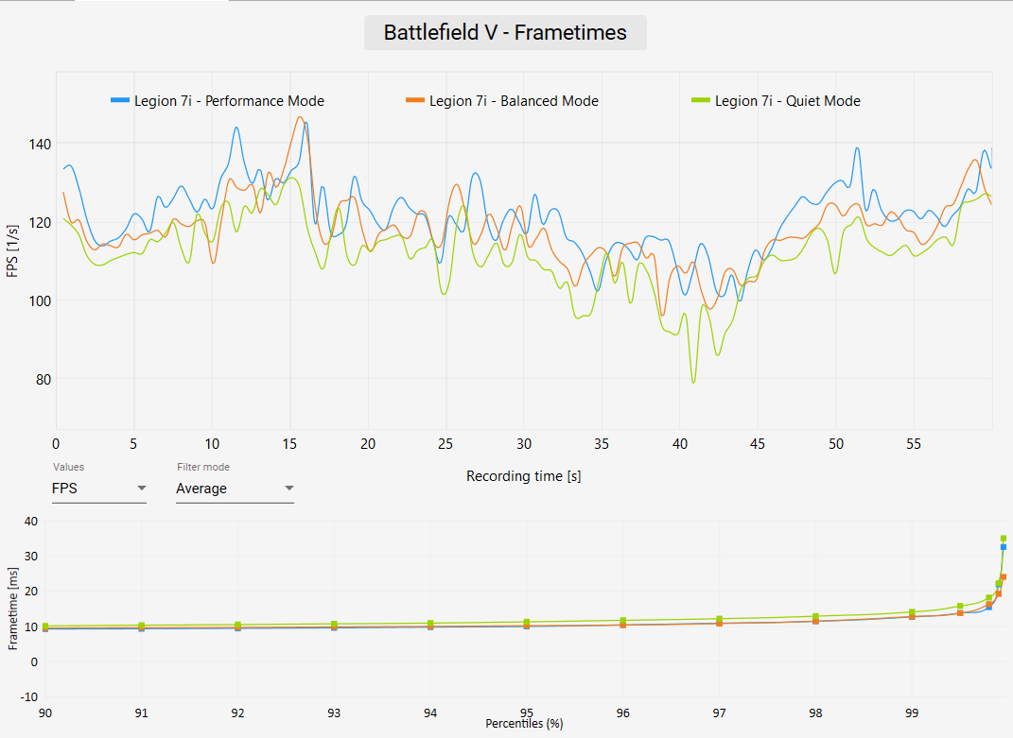
Task: Click the Recording time [s] axis label
Action: (x=524, y=476)
